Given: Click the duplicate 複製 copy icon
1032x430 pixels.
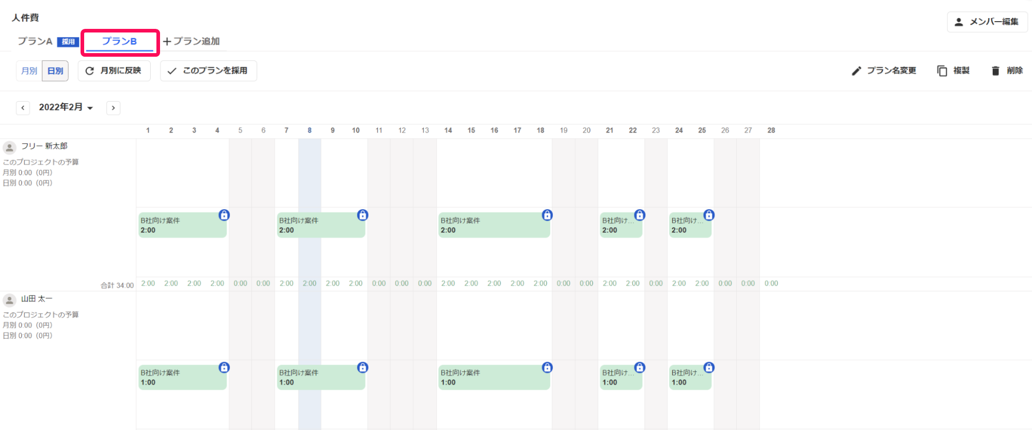Looking at the screenshot, I should [942, 71].
